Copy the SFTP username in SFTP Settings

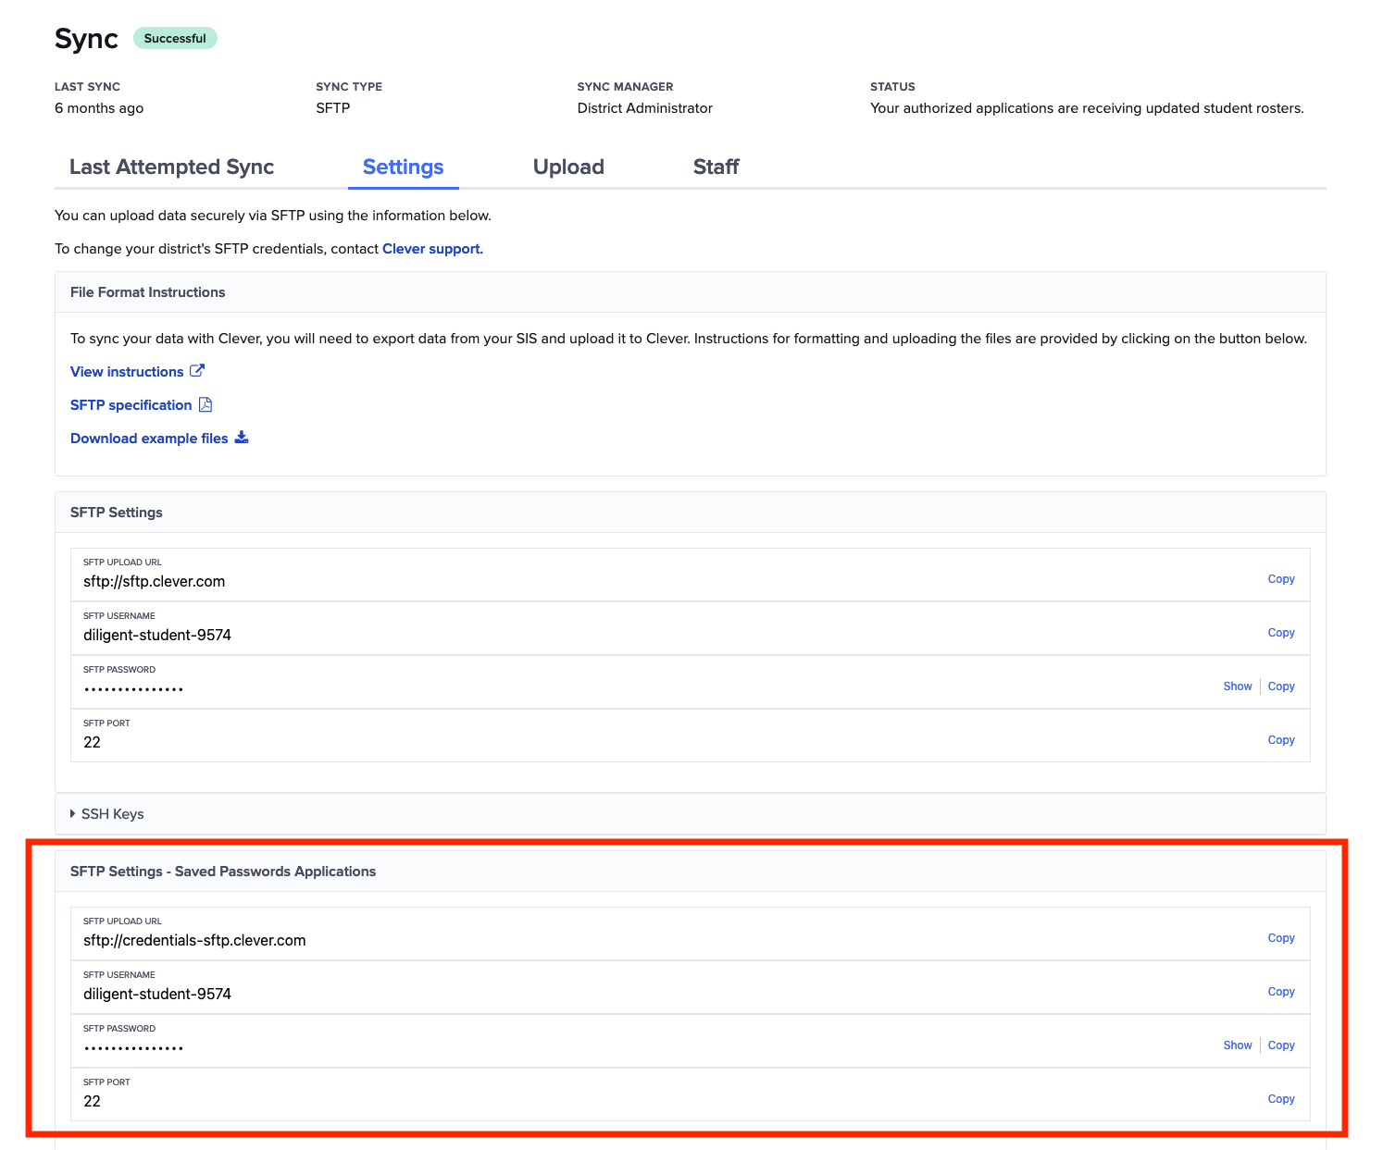click(1280, 633)
